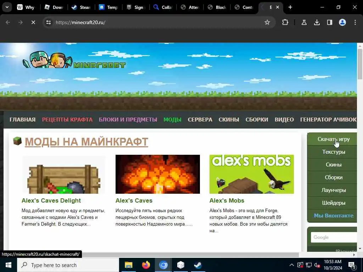This screenshot has height=272, width=363.
Task: Click the browser back arrow
Action: [8, 22]
